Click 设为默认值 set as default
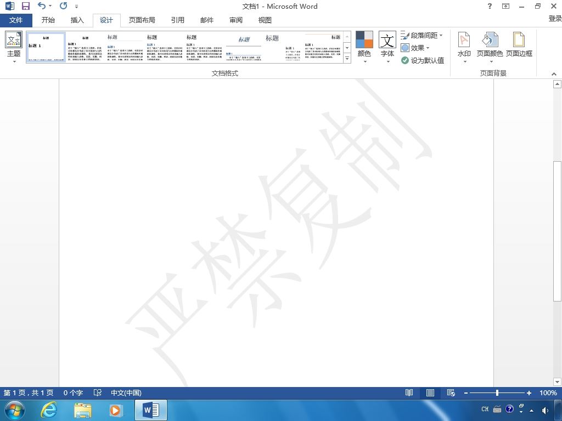Image resolution: width=562 pixels, height=421 pixels. 423,60
